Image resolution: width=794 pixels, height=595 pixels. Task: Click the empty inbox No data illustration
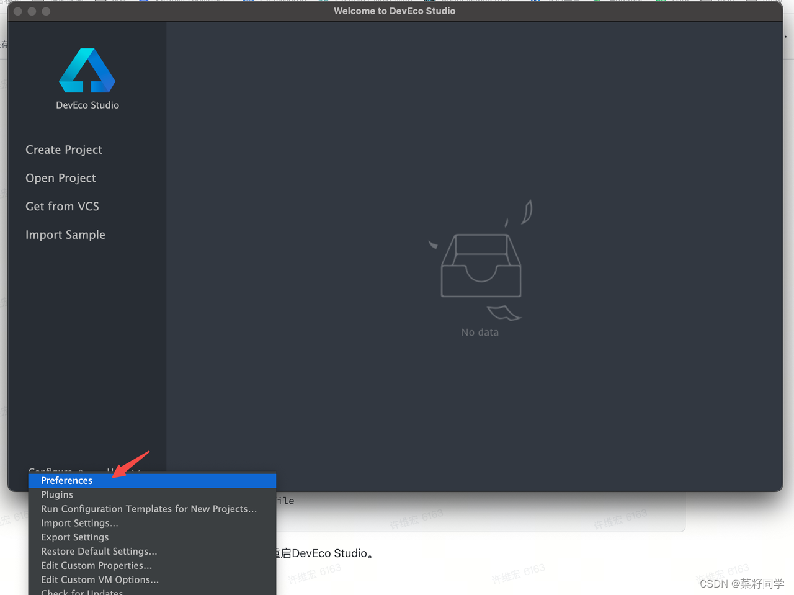click(x=481, y=261)
